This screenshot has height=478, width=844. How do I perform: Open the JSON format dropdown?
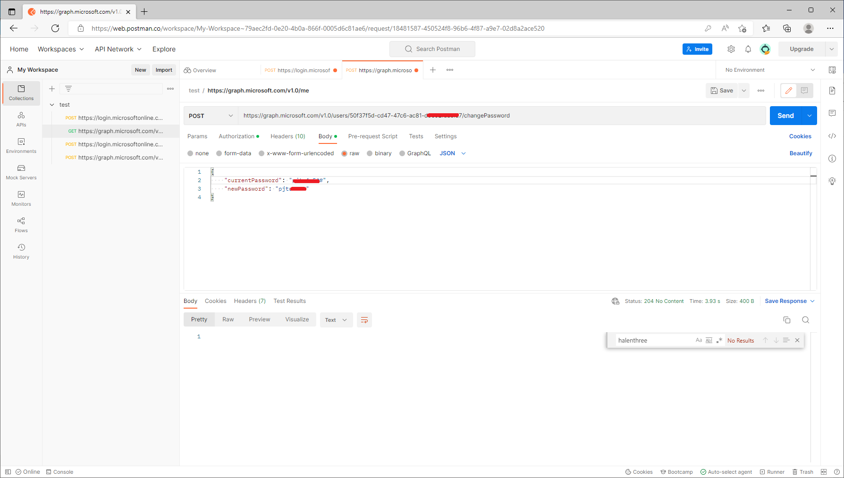[x=453, y=153]
